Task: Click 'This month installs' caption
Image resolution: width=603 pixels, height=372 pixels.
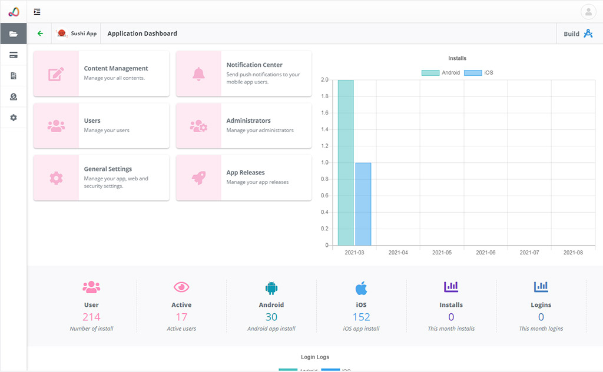Action: [x=451, y=329]
